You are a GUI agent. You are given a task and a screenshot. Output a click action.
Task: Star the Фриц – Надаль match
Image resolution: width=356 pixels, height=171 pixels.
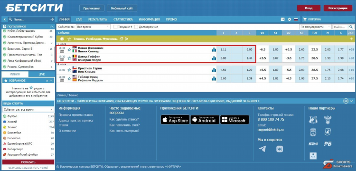[69, 78]
